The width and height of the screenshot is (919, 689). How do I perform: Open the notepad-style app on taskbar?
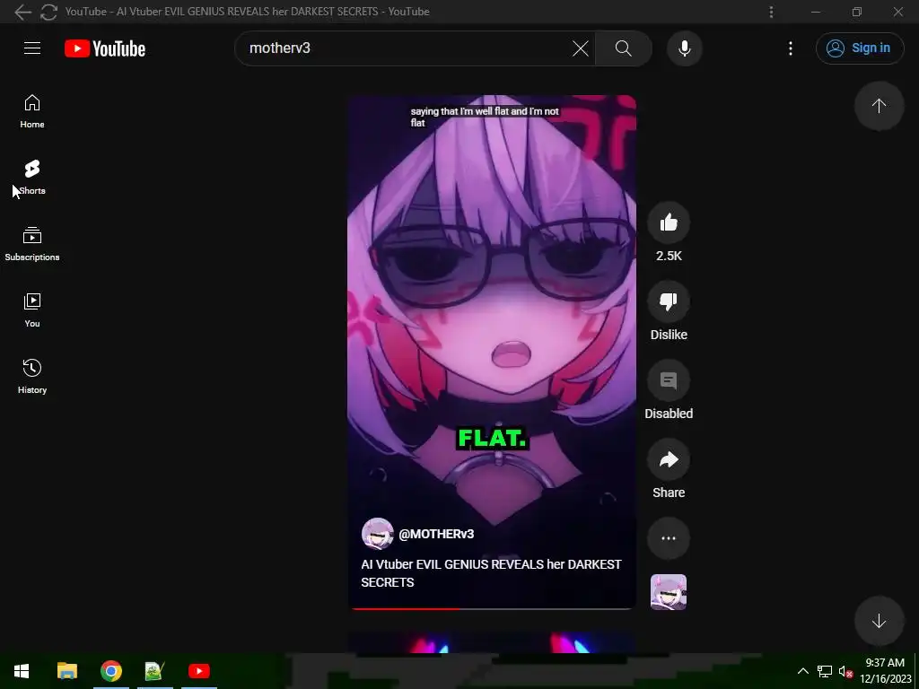(x=154, y=671)
